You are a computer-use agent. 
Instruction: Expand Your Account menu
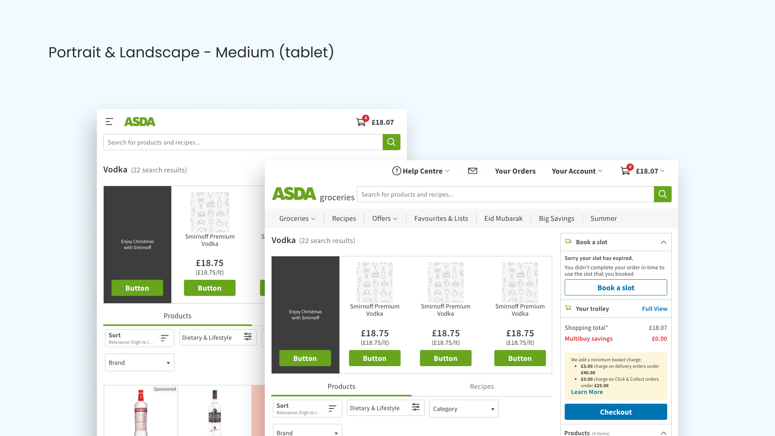tap(577, 171)
